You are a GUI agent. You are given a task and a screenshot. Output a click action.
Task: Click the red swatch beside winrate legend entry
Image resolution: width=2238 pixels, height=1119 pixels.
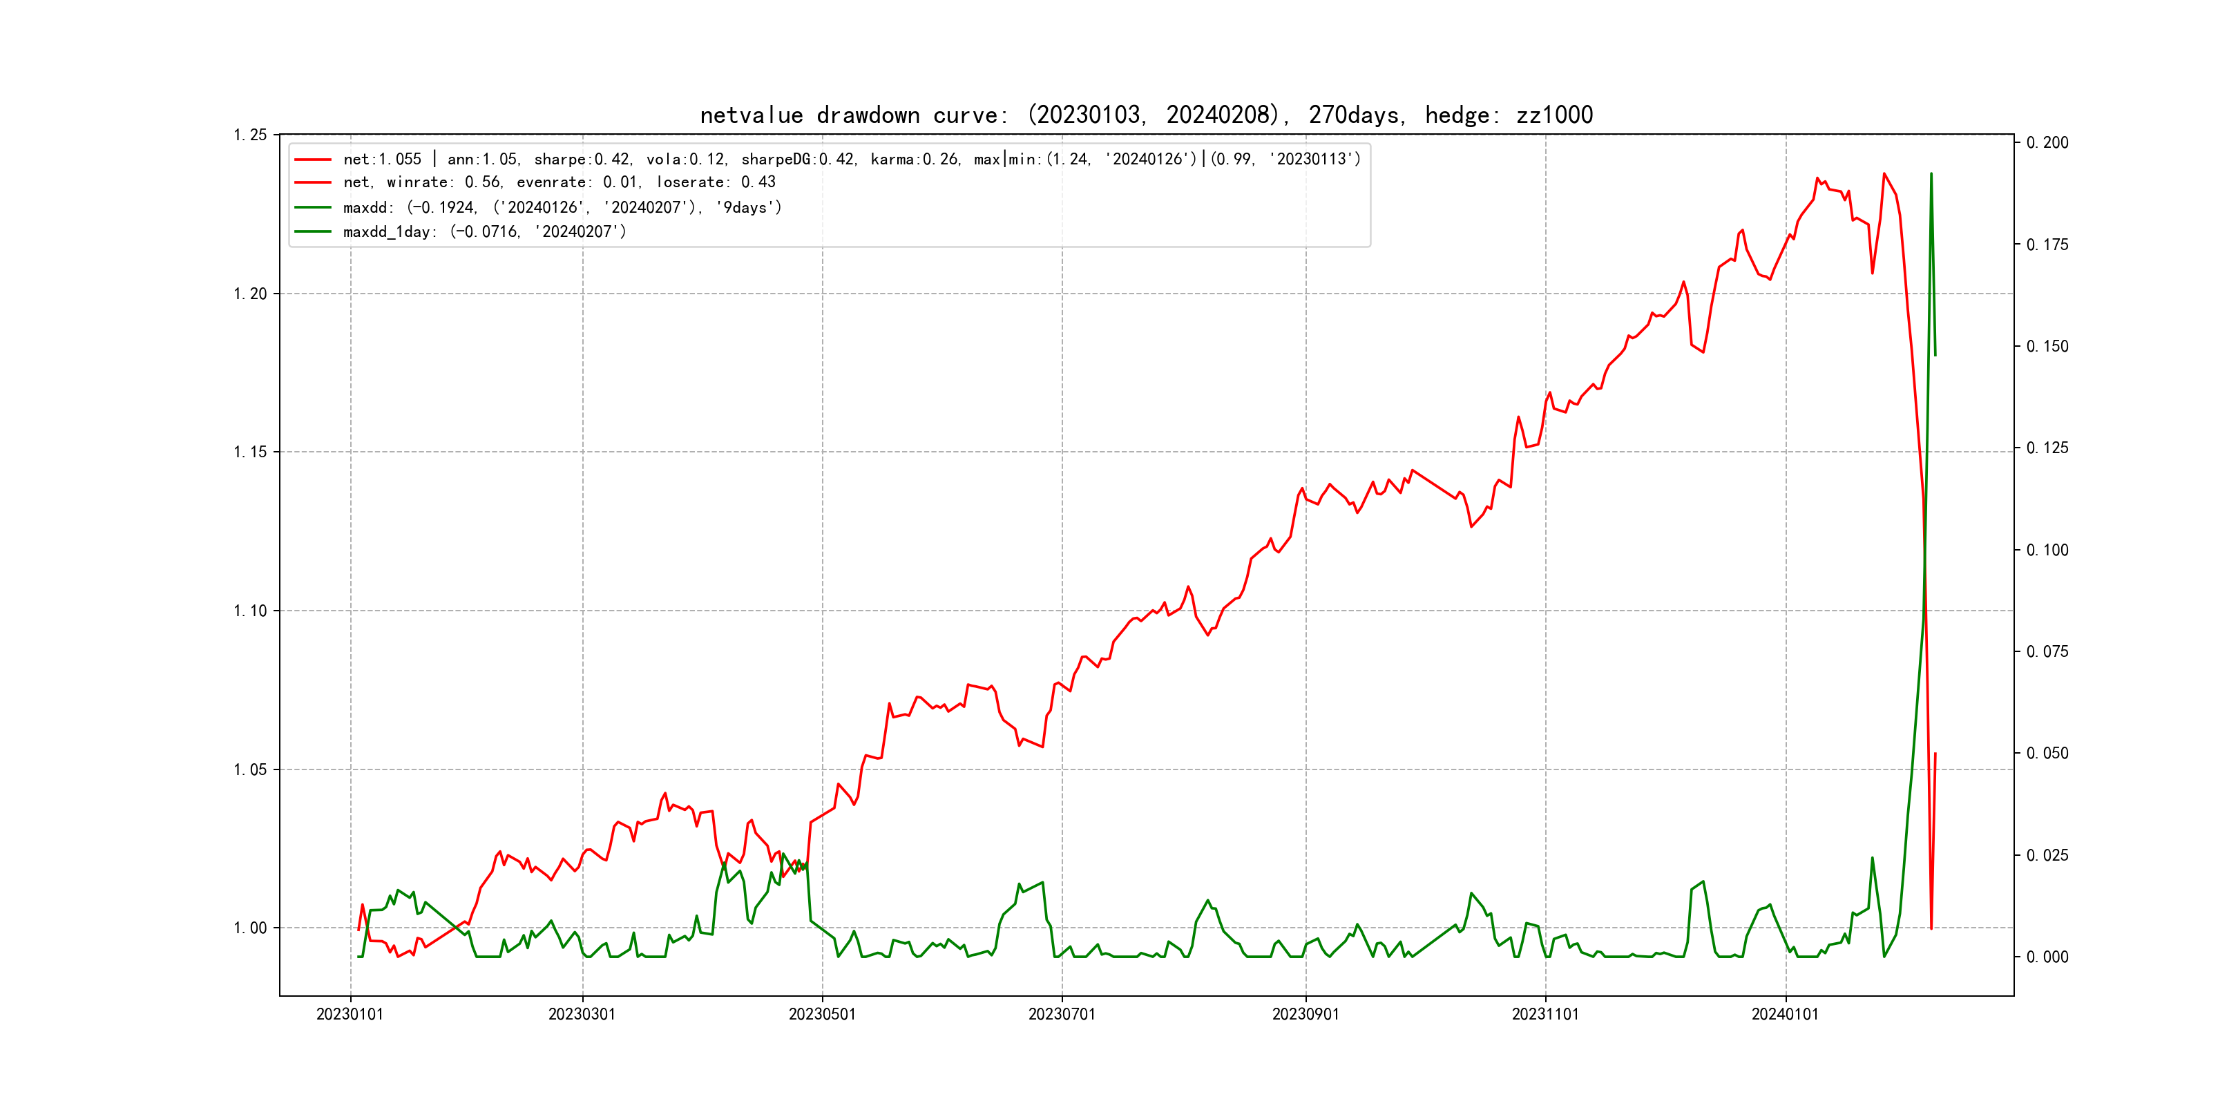(x=313, y=182)
